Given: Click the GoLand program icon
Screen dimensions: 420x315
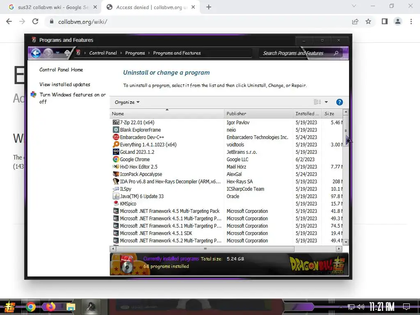Looking at the screenshot, I should point(116,152).
